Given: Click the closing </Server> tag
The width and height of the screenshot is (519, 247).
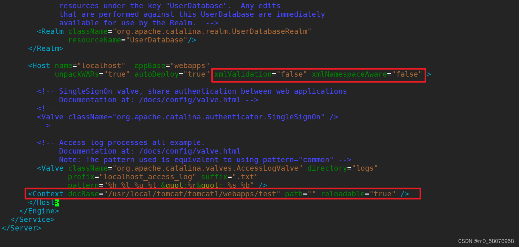Looking at the screenshot, I should coord(22,228).
